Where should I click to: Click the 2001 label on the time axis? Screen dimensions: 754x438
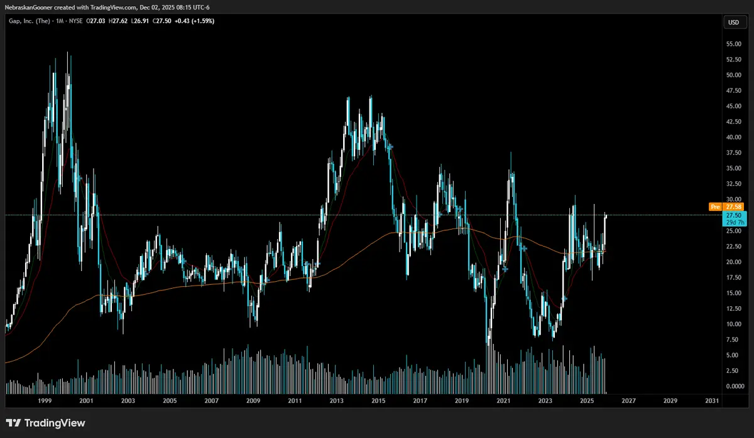tap(86, 400)
